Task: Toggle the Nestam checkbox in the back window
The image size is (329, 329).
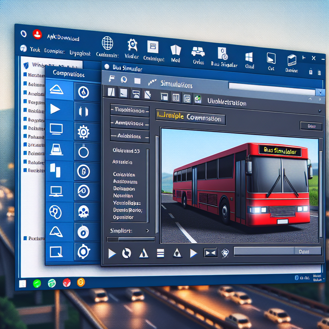Action: [25, 74]
